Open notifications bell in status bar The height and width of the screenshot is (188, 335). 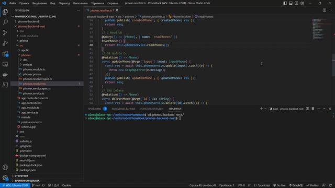point(330,185)
